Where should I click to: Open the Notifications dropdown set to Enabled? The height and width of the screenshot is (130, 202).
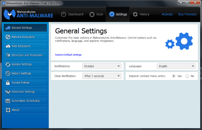(x=102, y=66)
